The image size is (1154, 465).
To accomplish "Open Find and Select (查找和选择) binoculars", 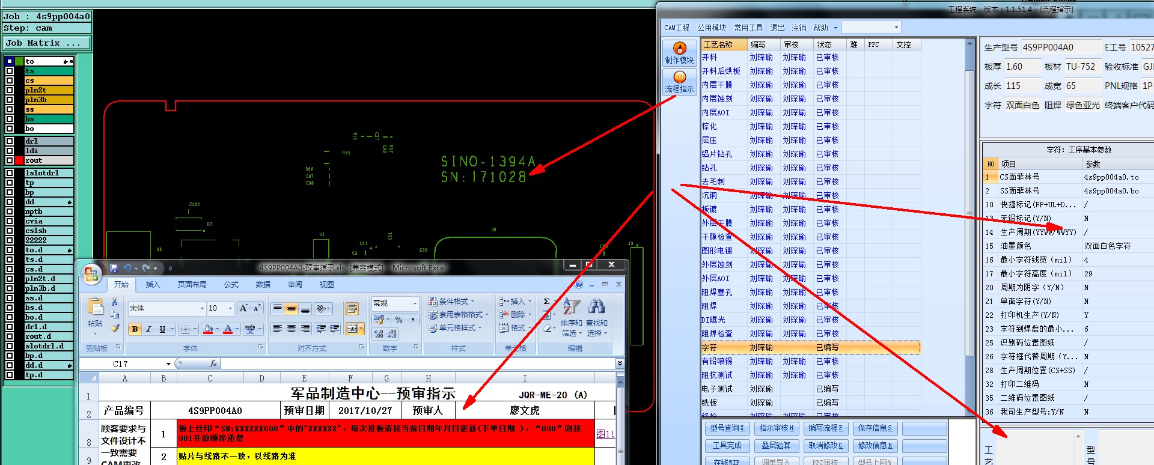I will point(596,317).
